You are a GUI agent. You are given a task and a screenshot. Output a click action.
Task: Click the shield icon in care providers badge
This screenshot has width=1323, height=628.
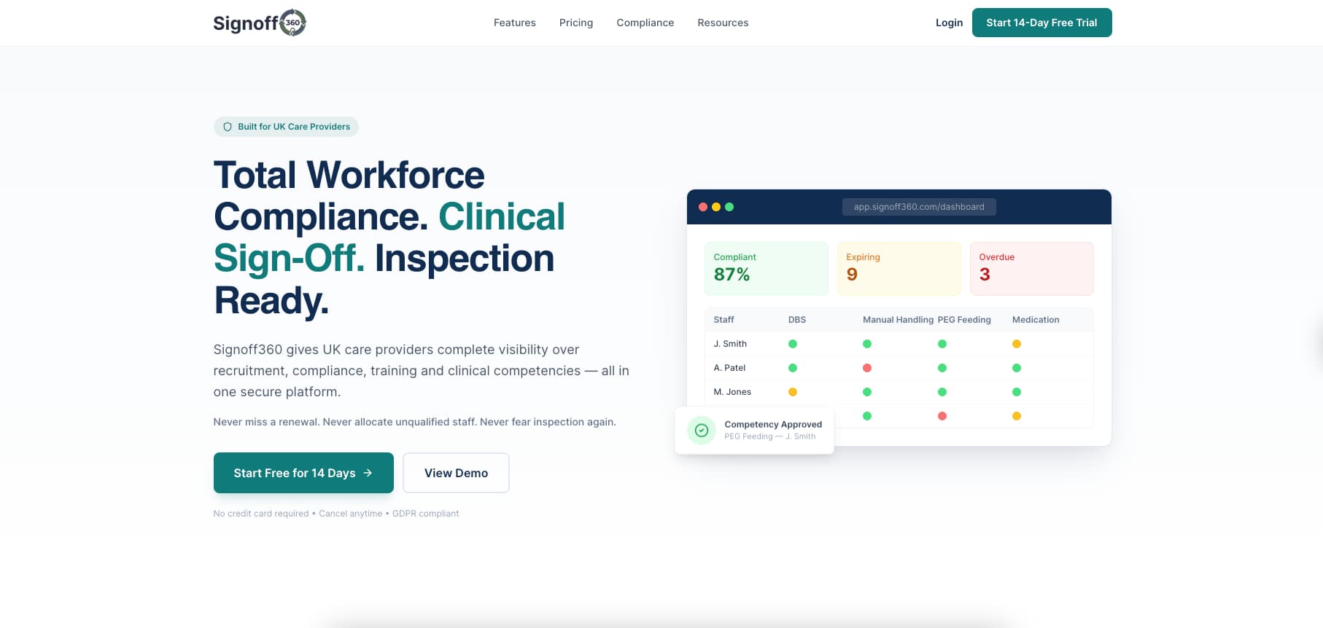pyautogui.click(x=228, y=127)
